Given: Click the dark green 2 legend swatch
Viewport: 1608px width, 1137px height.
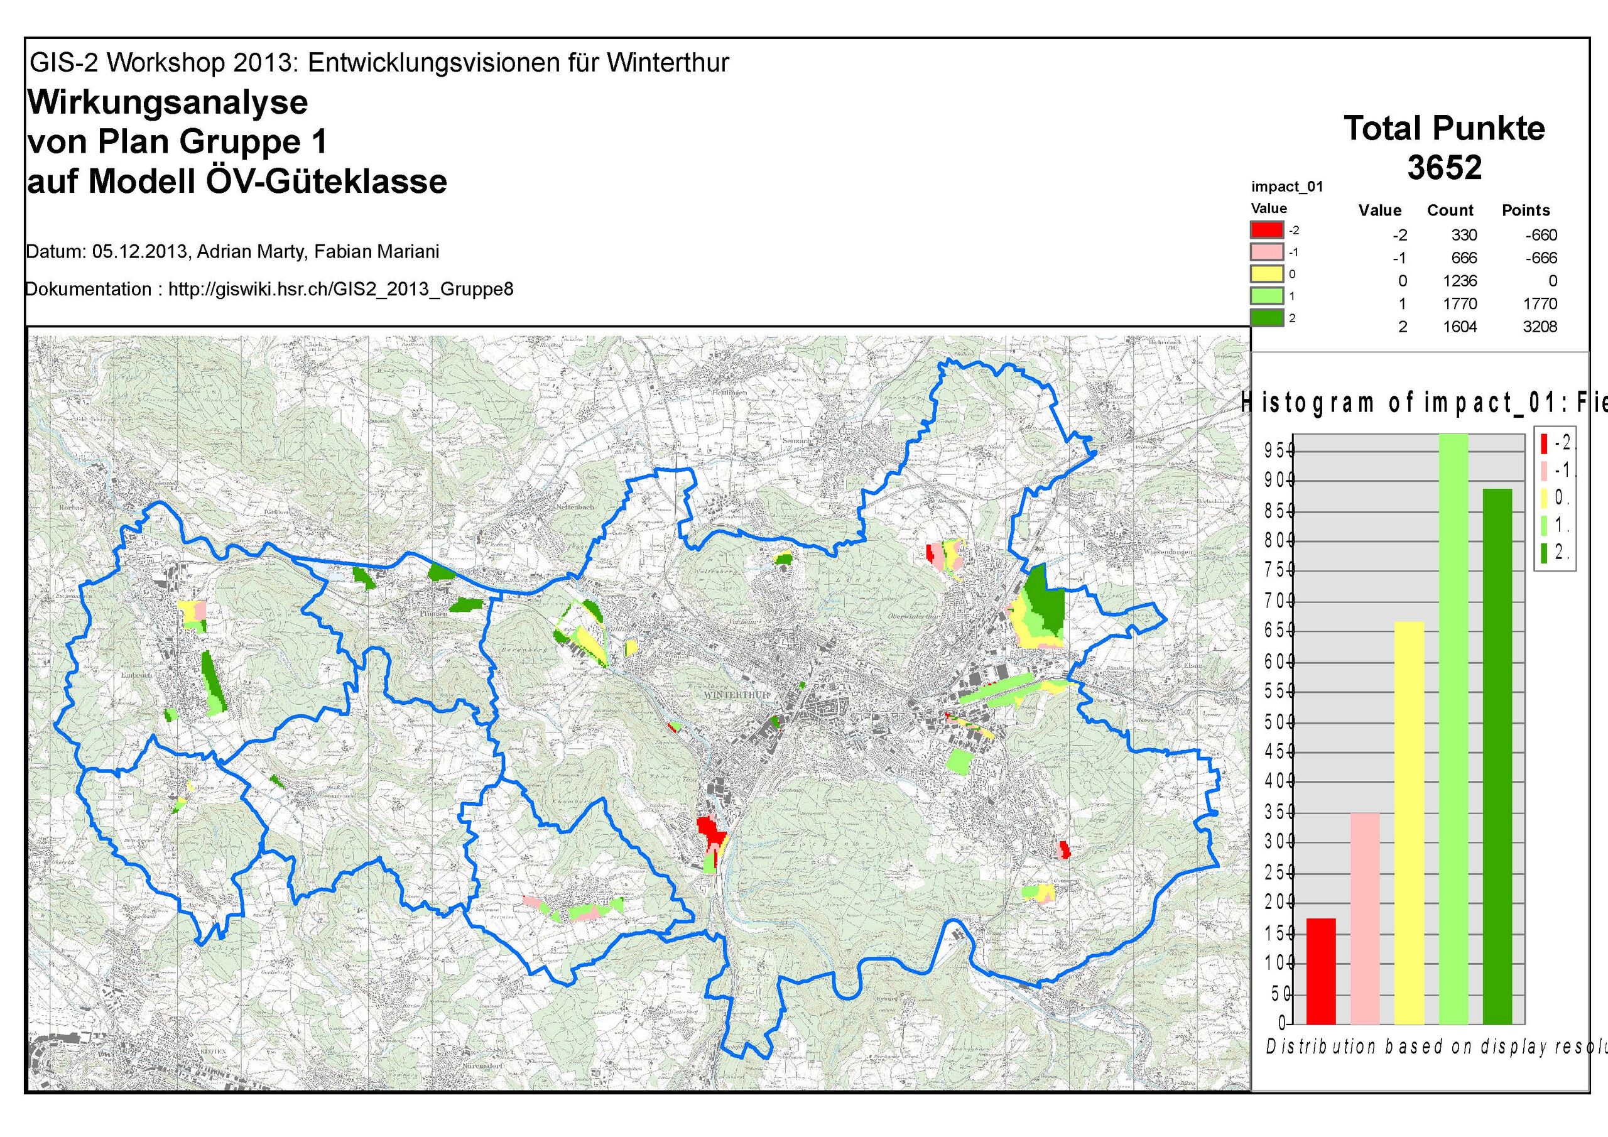Looking at the screenshot, I should pos(1266,318).
